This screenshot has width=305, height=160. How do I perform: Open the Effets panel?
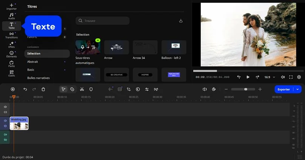click(x=11, y=45)
